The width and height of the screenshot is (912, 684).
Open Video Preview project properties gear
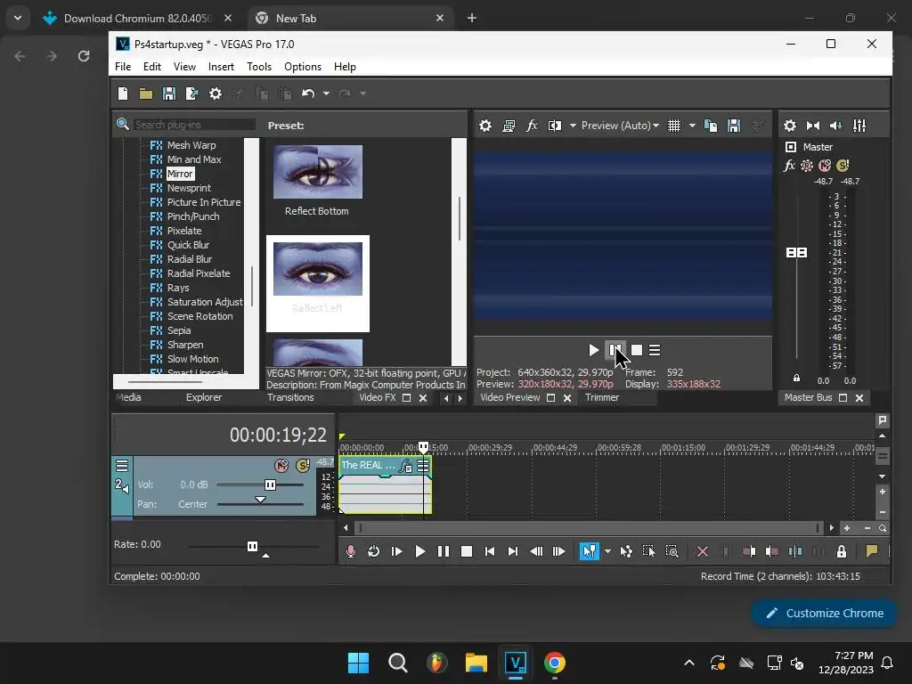pyautogui.click(x=485, y=126)
